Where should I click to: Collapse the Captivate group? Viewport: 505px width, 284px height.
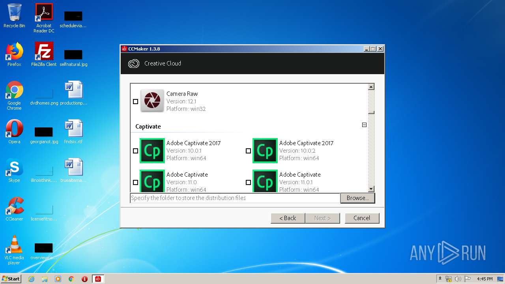point(364,125)
